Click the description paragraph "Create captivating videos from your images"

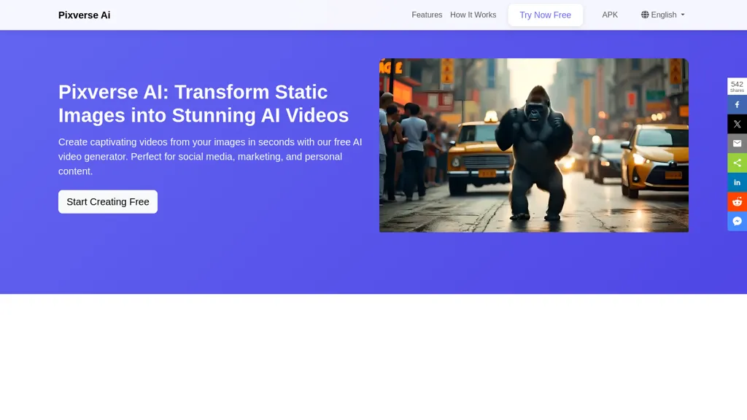(x=210, y=157)
